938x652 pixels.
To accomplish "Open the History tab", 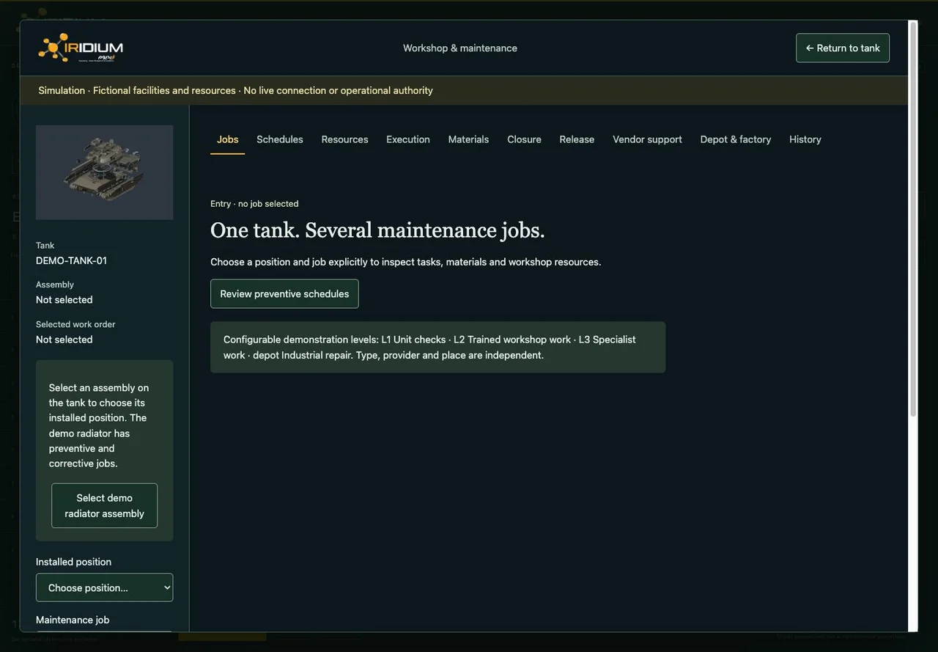I will pyautogui.click(x=805, y=139).
